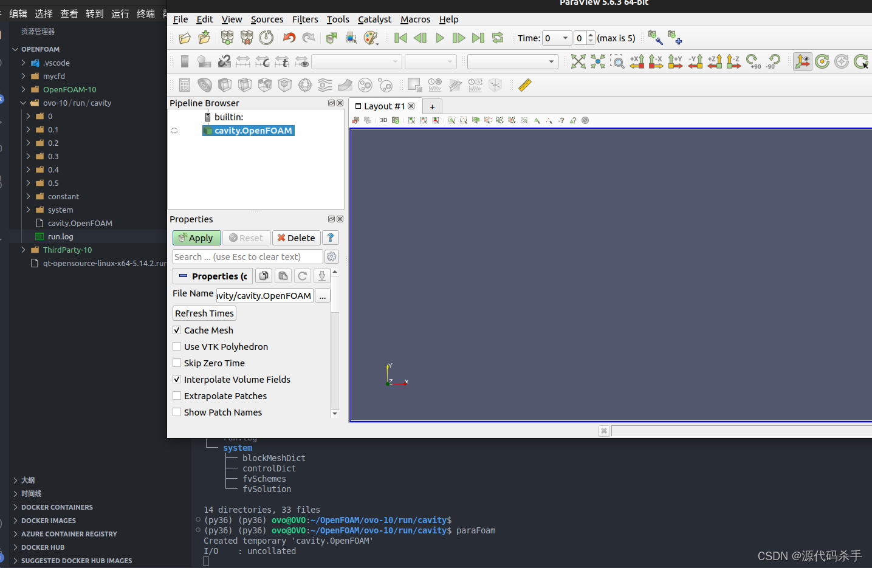Enable Use VTK Polyhedron checkbox

[177, 346]
